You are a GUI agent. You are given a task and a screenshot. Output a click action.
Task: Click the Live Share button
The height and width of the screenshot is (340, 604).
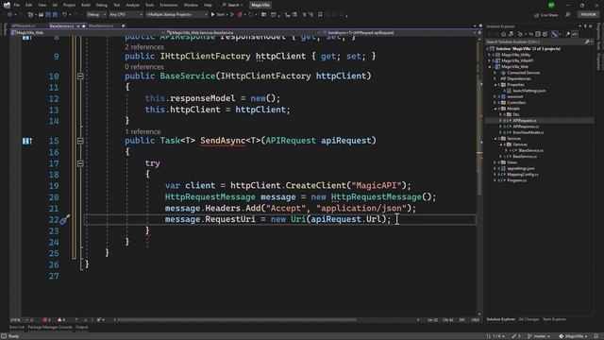pyautogui.click(x=546, y=15)
